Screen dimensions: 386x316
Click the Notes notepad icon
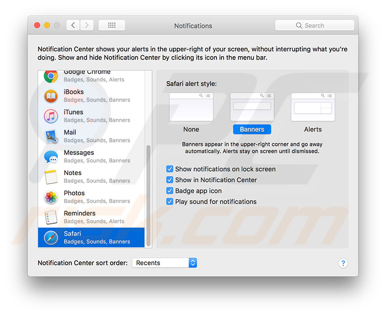[51, 177]
